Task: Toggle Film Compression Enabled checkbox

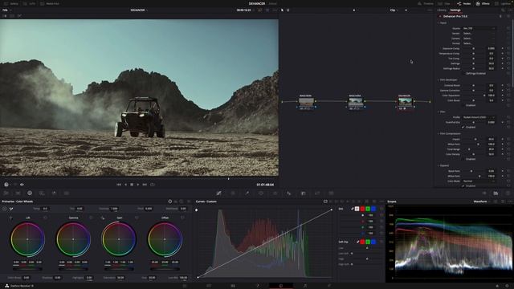Action: point(463,159)
